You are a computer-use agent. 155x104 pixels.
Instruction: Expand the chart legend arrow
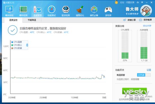pyautogui.click(x=27, y=45)
